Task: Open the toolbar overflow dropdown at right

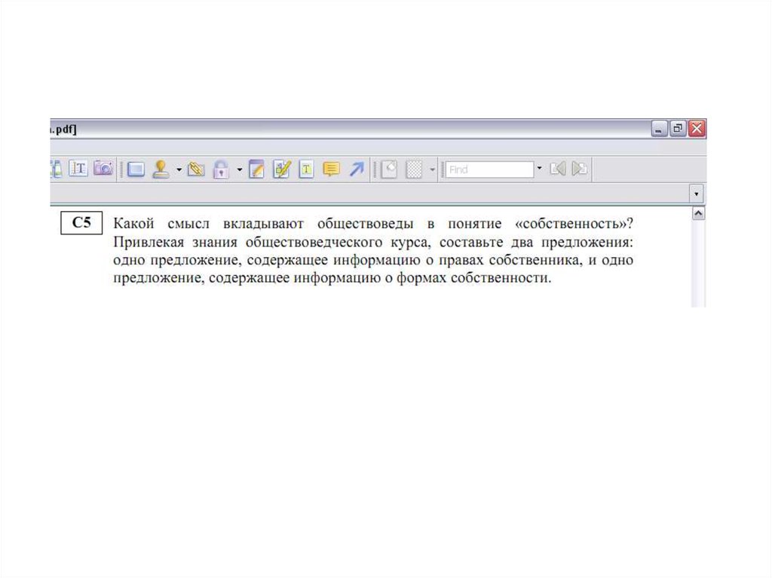Action: tap(696, 194)
